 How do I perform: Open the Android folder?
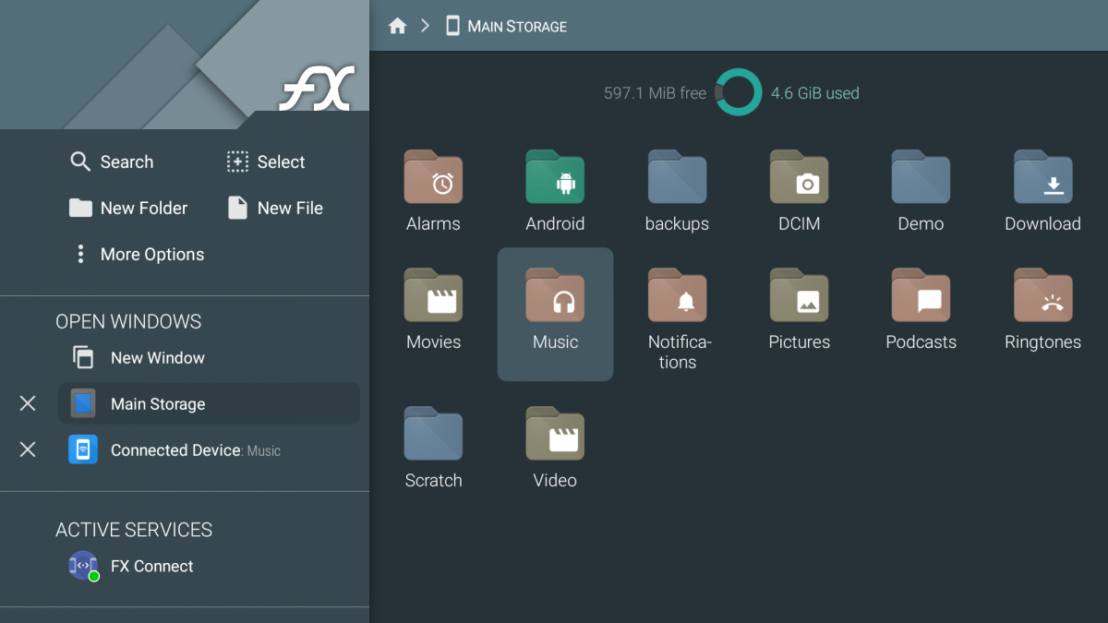point(555,177)
